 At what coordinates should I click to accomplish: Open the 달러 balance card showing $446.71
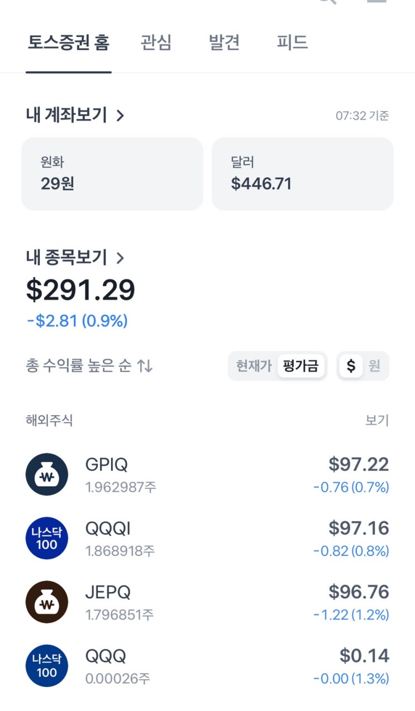[x=302, y=174]
